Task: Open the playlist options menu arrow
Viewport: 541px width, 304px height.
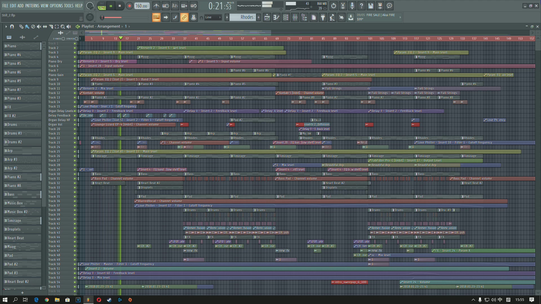Action: click(x=6, y=26)
